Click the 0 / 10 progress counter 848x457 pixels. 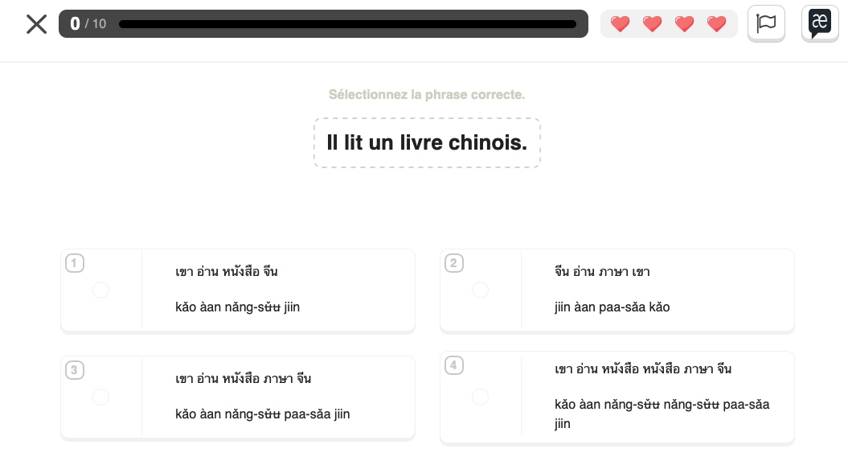[x=88, y=24]
